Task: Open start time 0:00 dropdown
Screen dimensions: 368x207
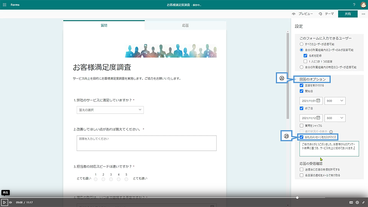Action: click(x=335, y=101)
